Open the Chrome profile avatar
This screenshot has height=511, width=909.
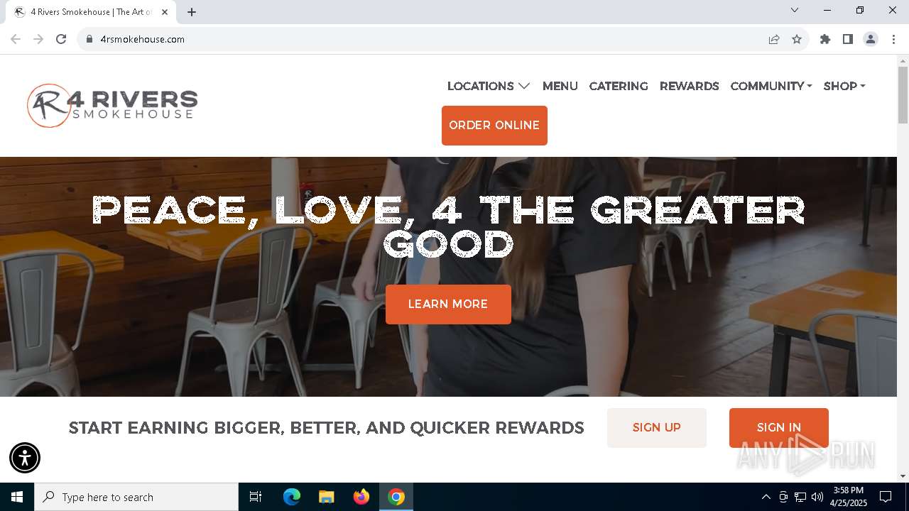coord(871,39)
